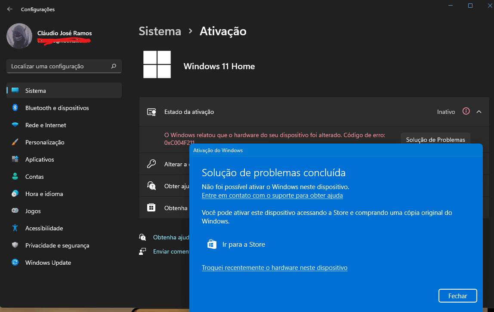Screen dimensions: 494x312
Task: Select Sistema in the sidebar
Action: (x=64, y=91)
